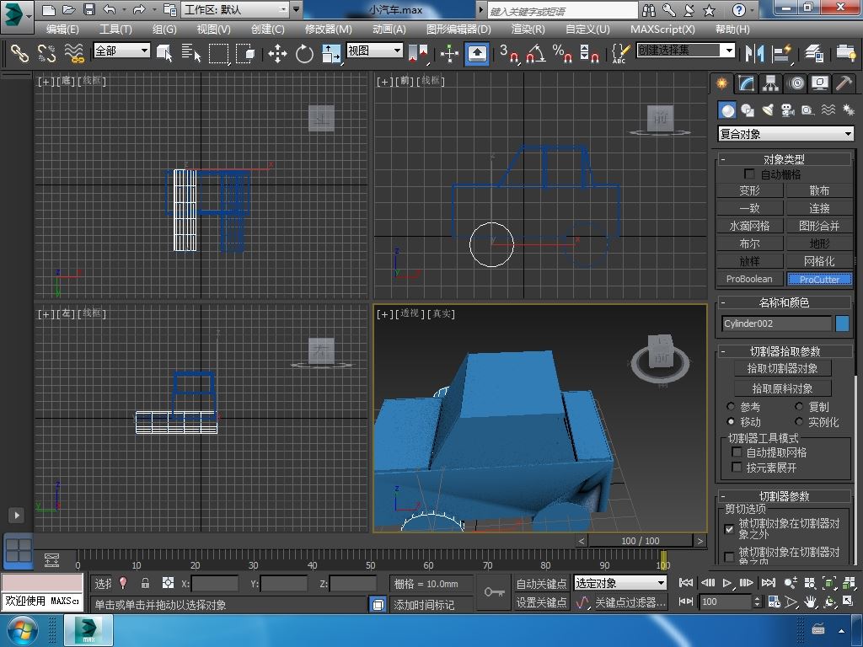Click the ProBoolean button
The width and height of the screenshot is (863, 647).
749,279
